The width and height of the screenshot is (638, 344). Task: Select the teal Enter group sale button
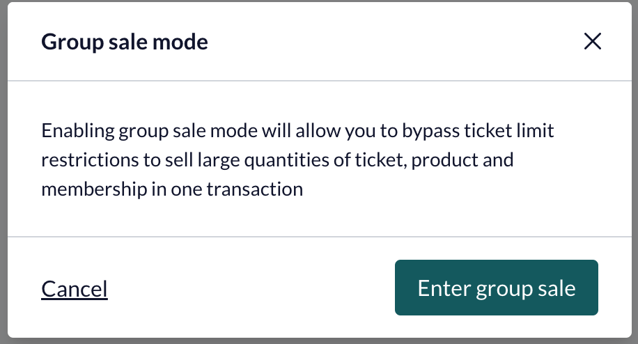(x=497, y=288)
